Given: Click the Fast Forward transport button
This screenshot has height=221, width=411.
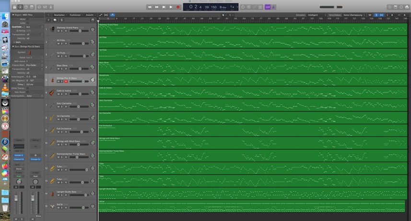Looking at the screenshot, I should point(156,7).
